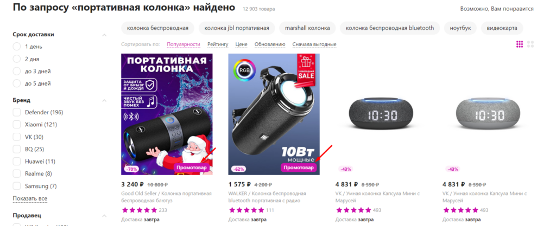
Task: Sort results by Цене
Action: 241,44
